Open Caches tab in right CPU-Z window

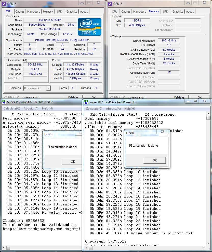pyautogui.click(x=126, y=12)
